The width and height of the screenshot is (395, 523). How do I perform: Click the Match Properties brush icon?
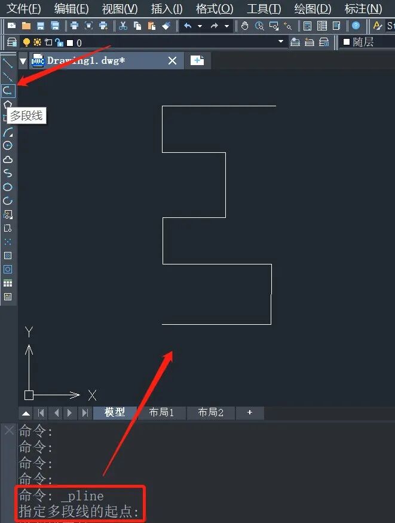point(166,26)
